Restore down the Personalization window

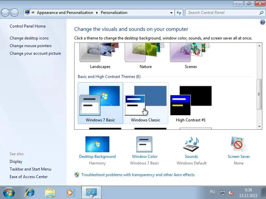[x=249, y=3]
